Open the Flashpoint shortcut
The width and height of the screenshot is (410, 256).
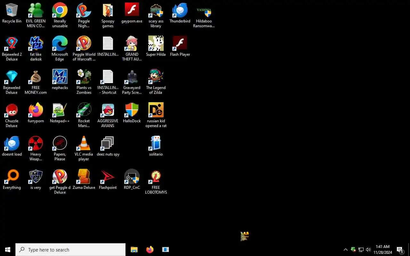108,180
